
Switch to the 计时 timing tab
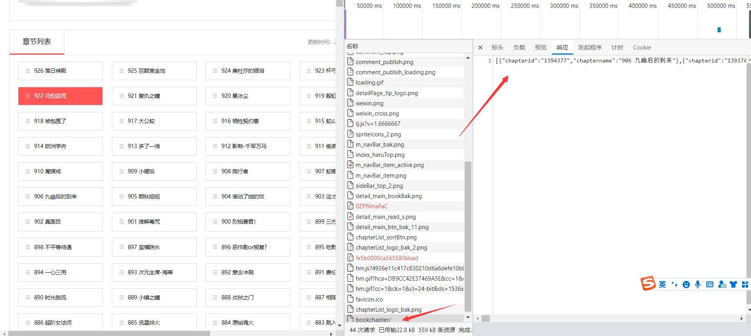(x=617, y=48)
